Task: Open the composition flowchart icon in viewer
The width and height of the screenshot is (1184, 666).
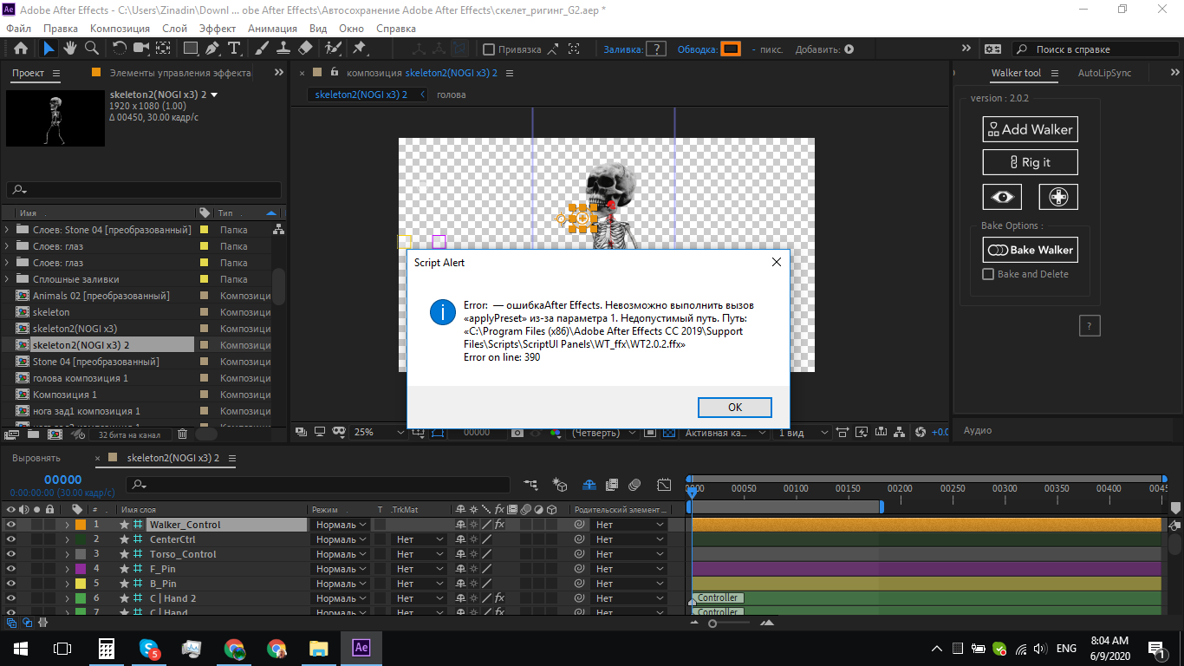Action: [x=901, y=432]
